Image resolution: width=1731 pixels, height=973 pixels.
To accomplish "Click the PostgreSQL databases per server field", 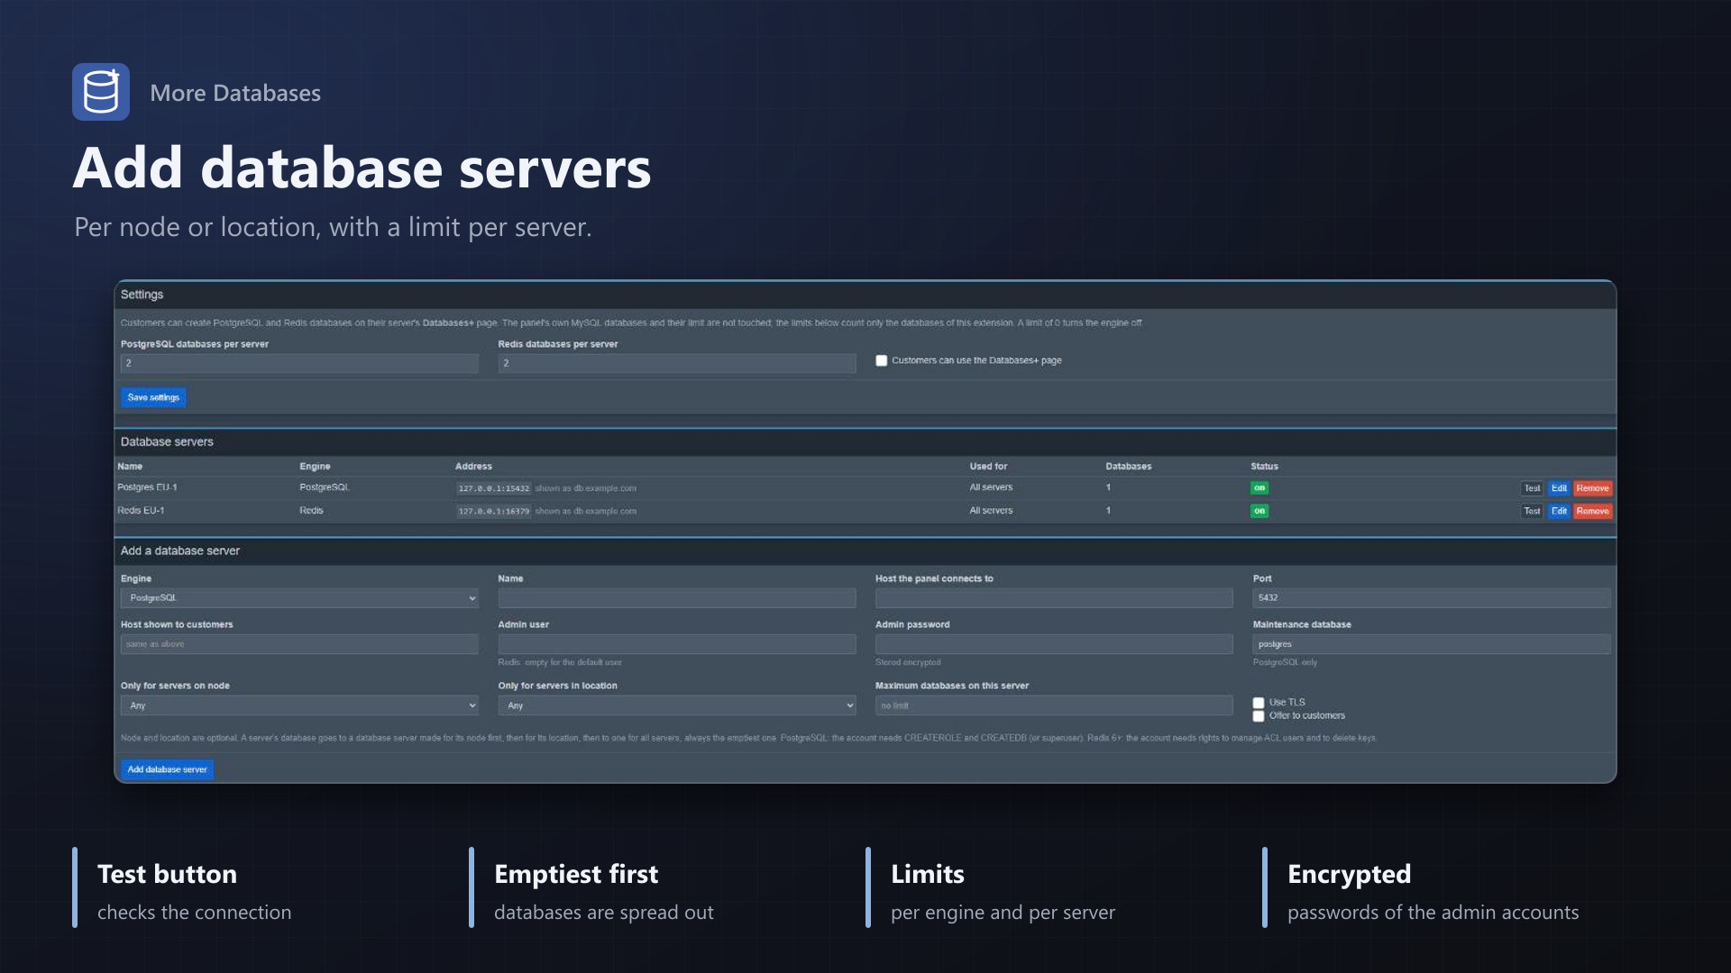I will [x=299, y=363].
